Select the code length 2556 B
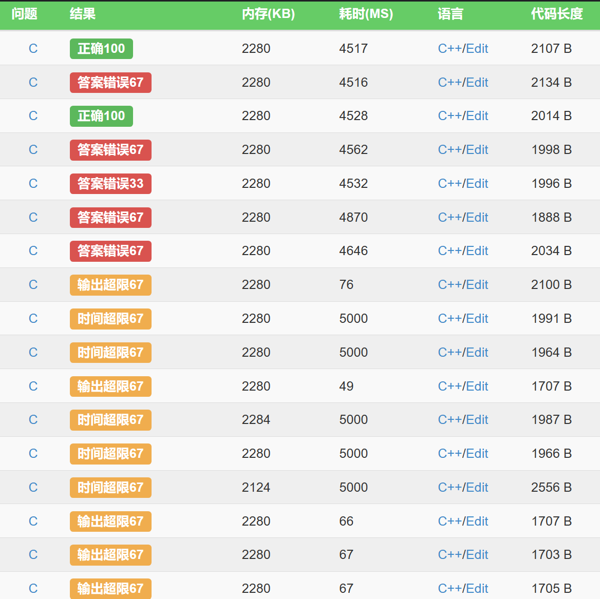600x599 pixels. point(551,488)
